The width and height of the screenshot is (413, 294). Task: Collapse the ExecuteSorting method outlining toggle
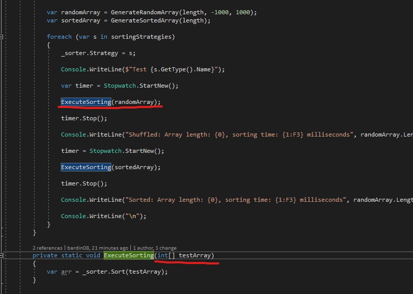point(2,255)
